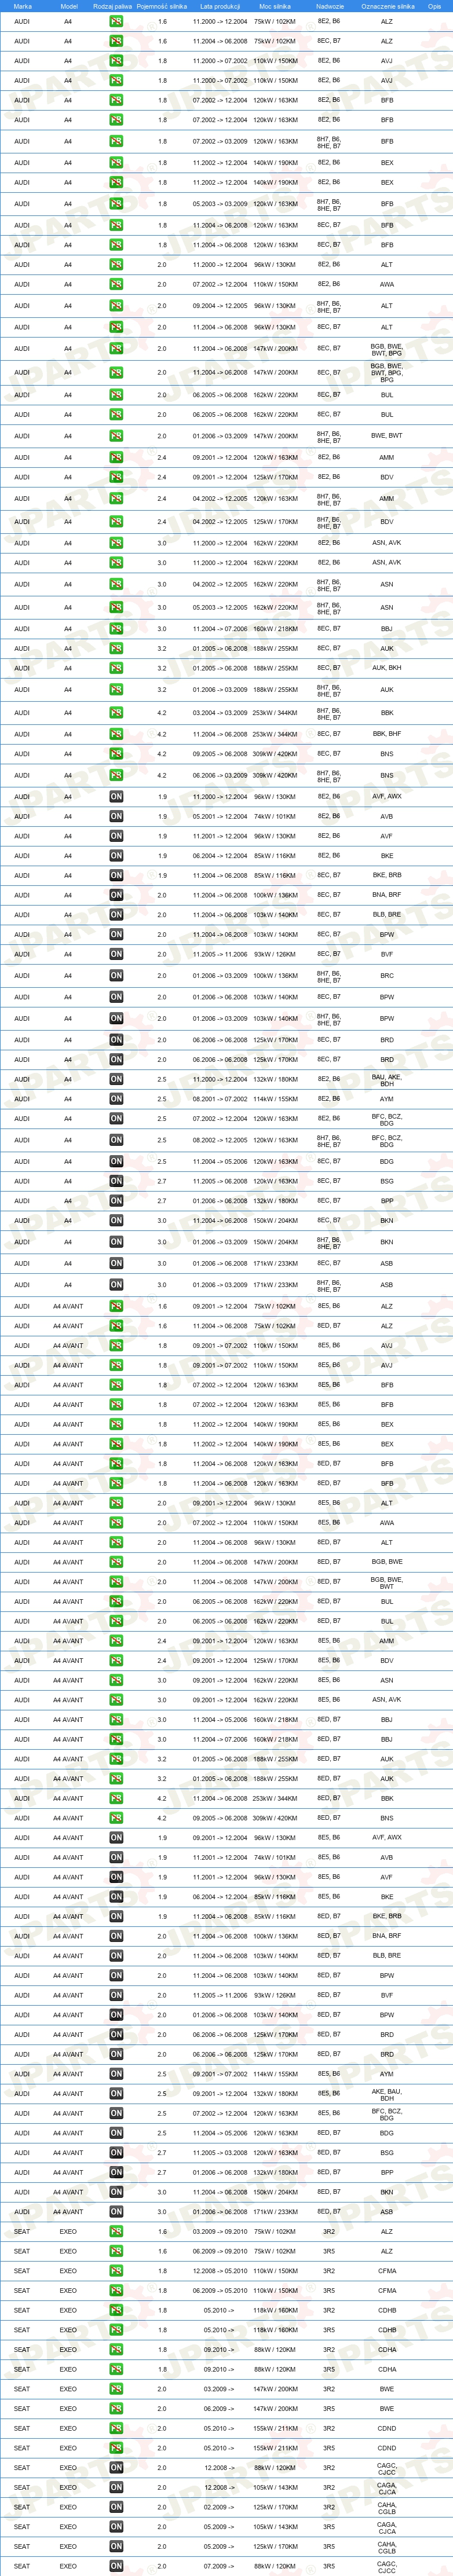Click diesel ON icon in Audi A4 BPP row
This screenshot has height=2576, width=453.
click(116, 1201)
